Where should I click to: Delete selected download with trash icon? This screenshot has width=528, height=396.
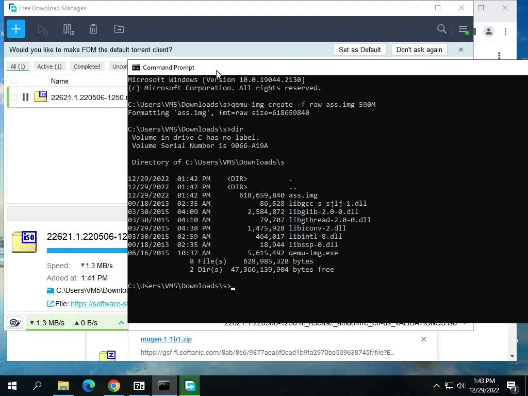93,29
